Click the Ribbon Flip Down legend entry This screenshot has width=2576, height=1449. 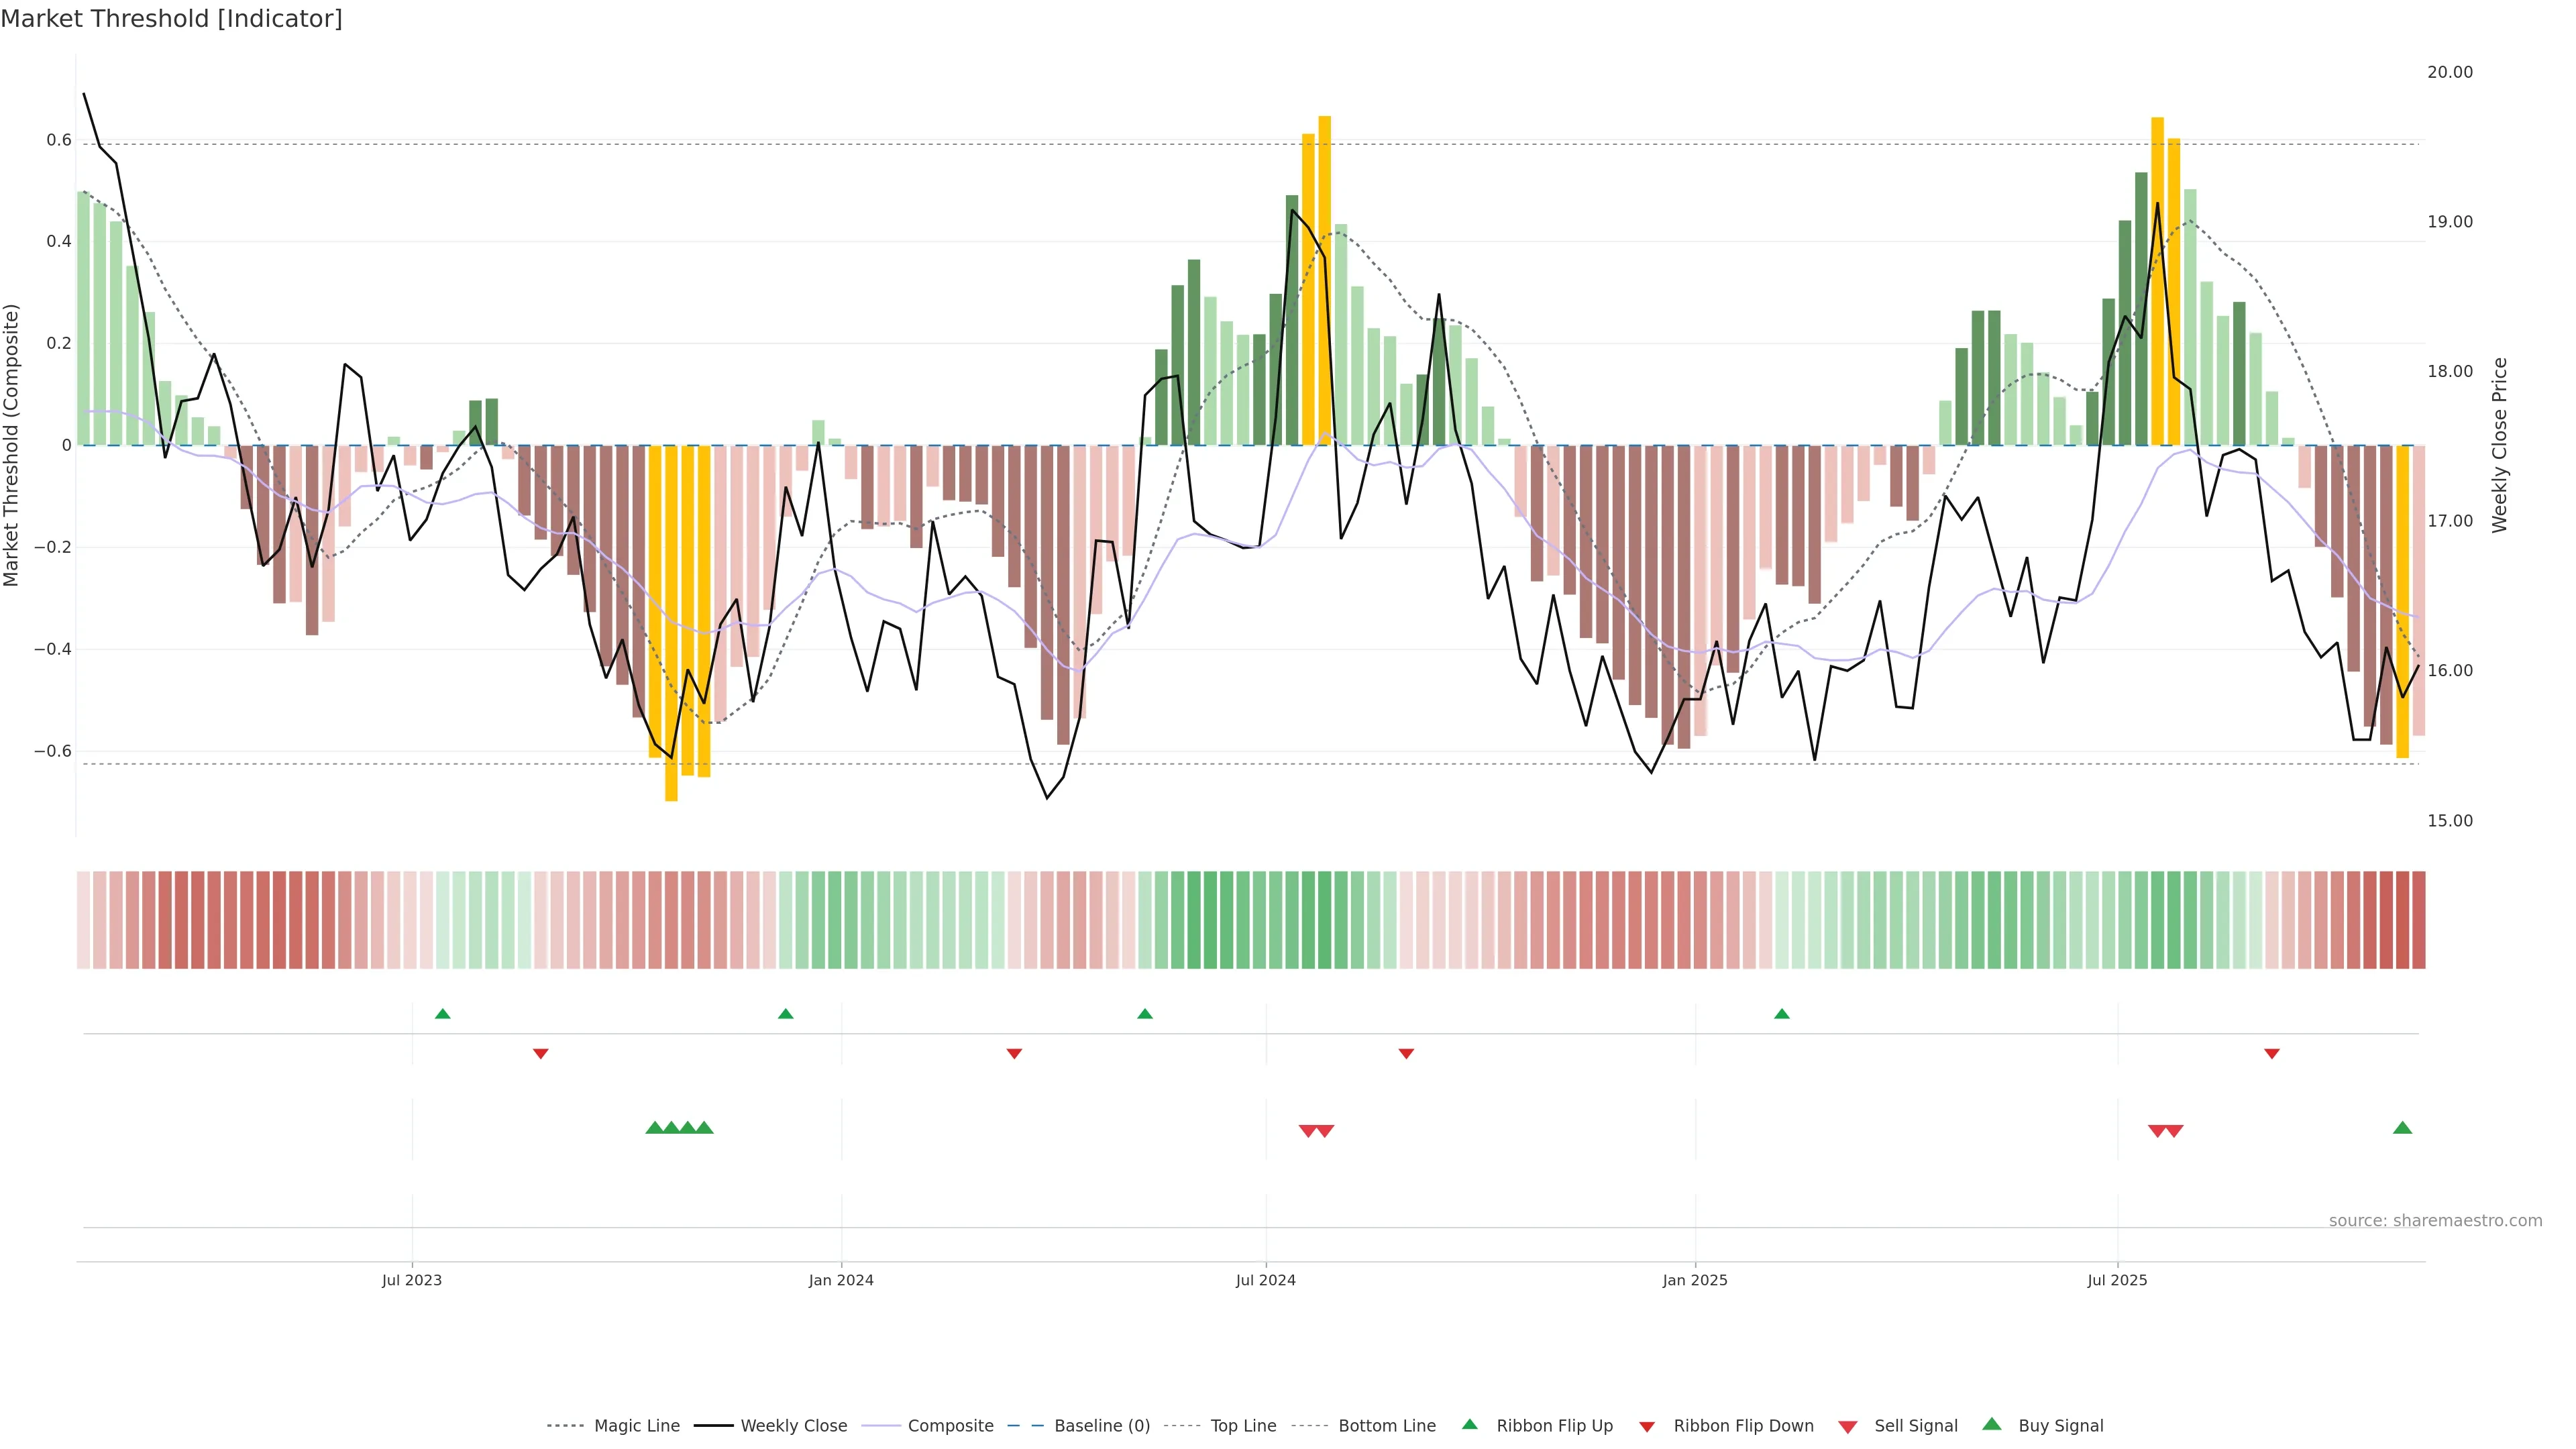[x=1743, y=1426]
